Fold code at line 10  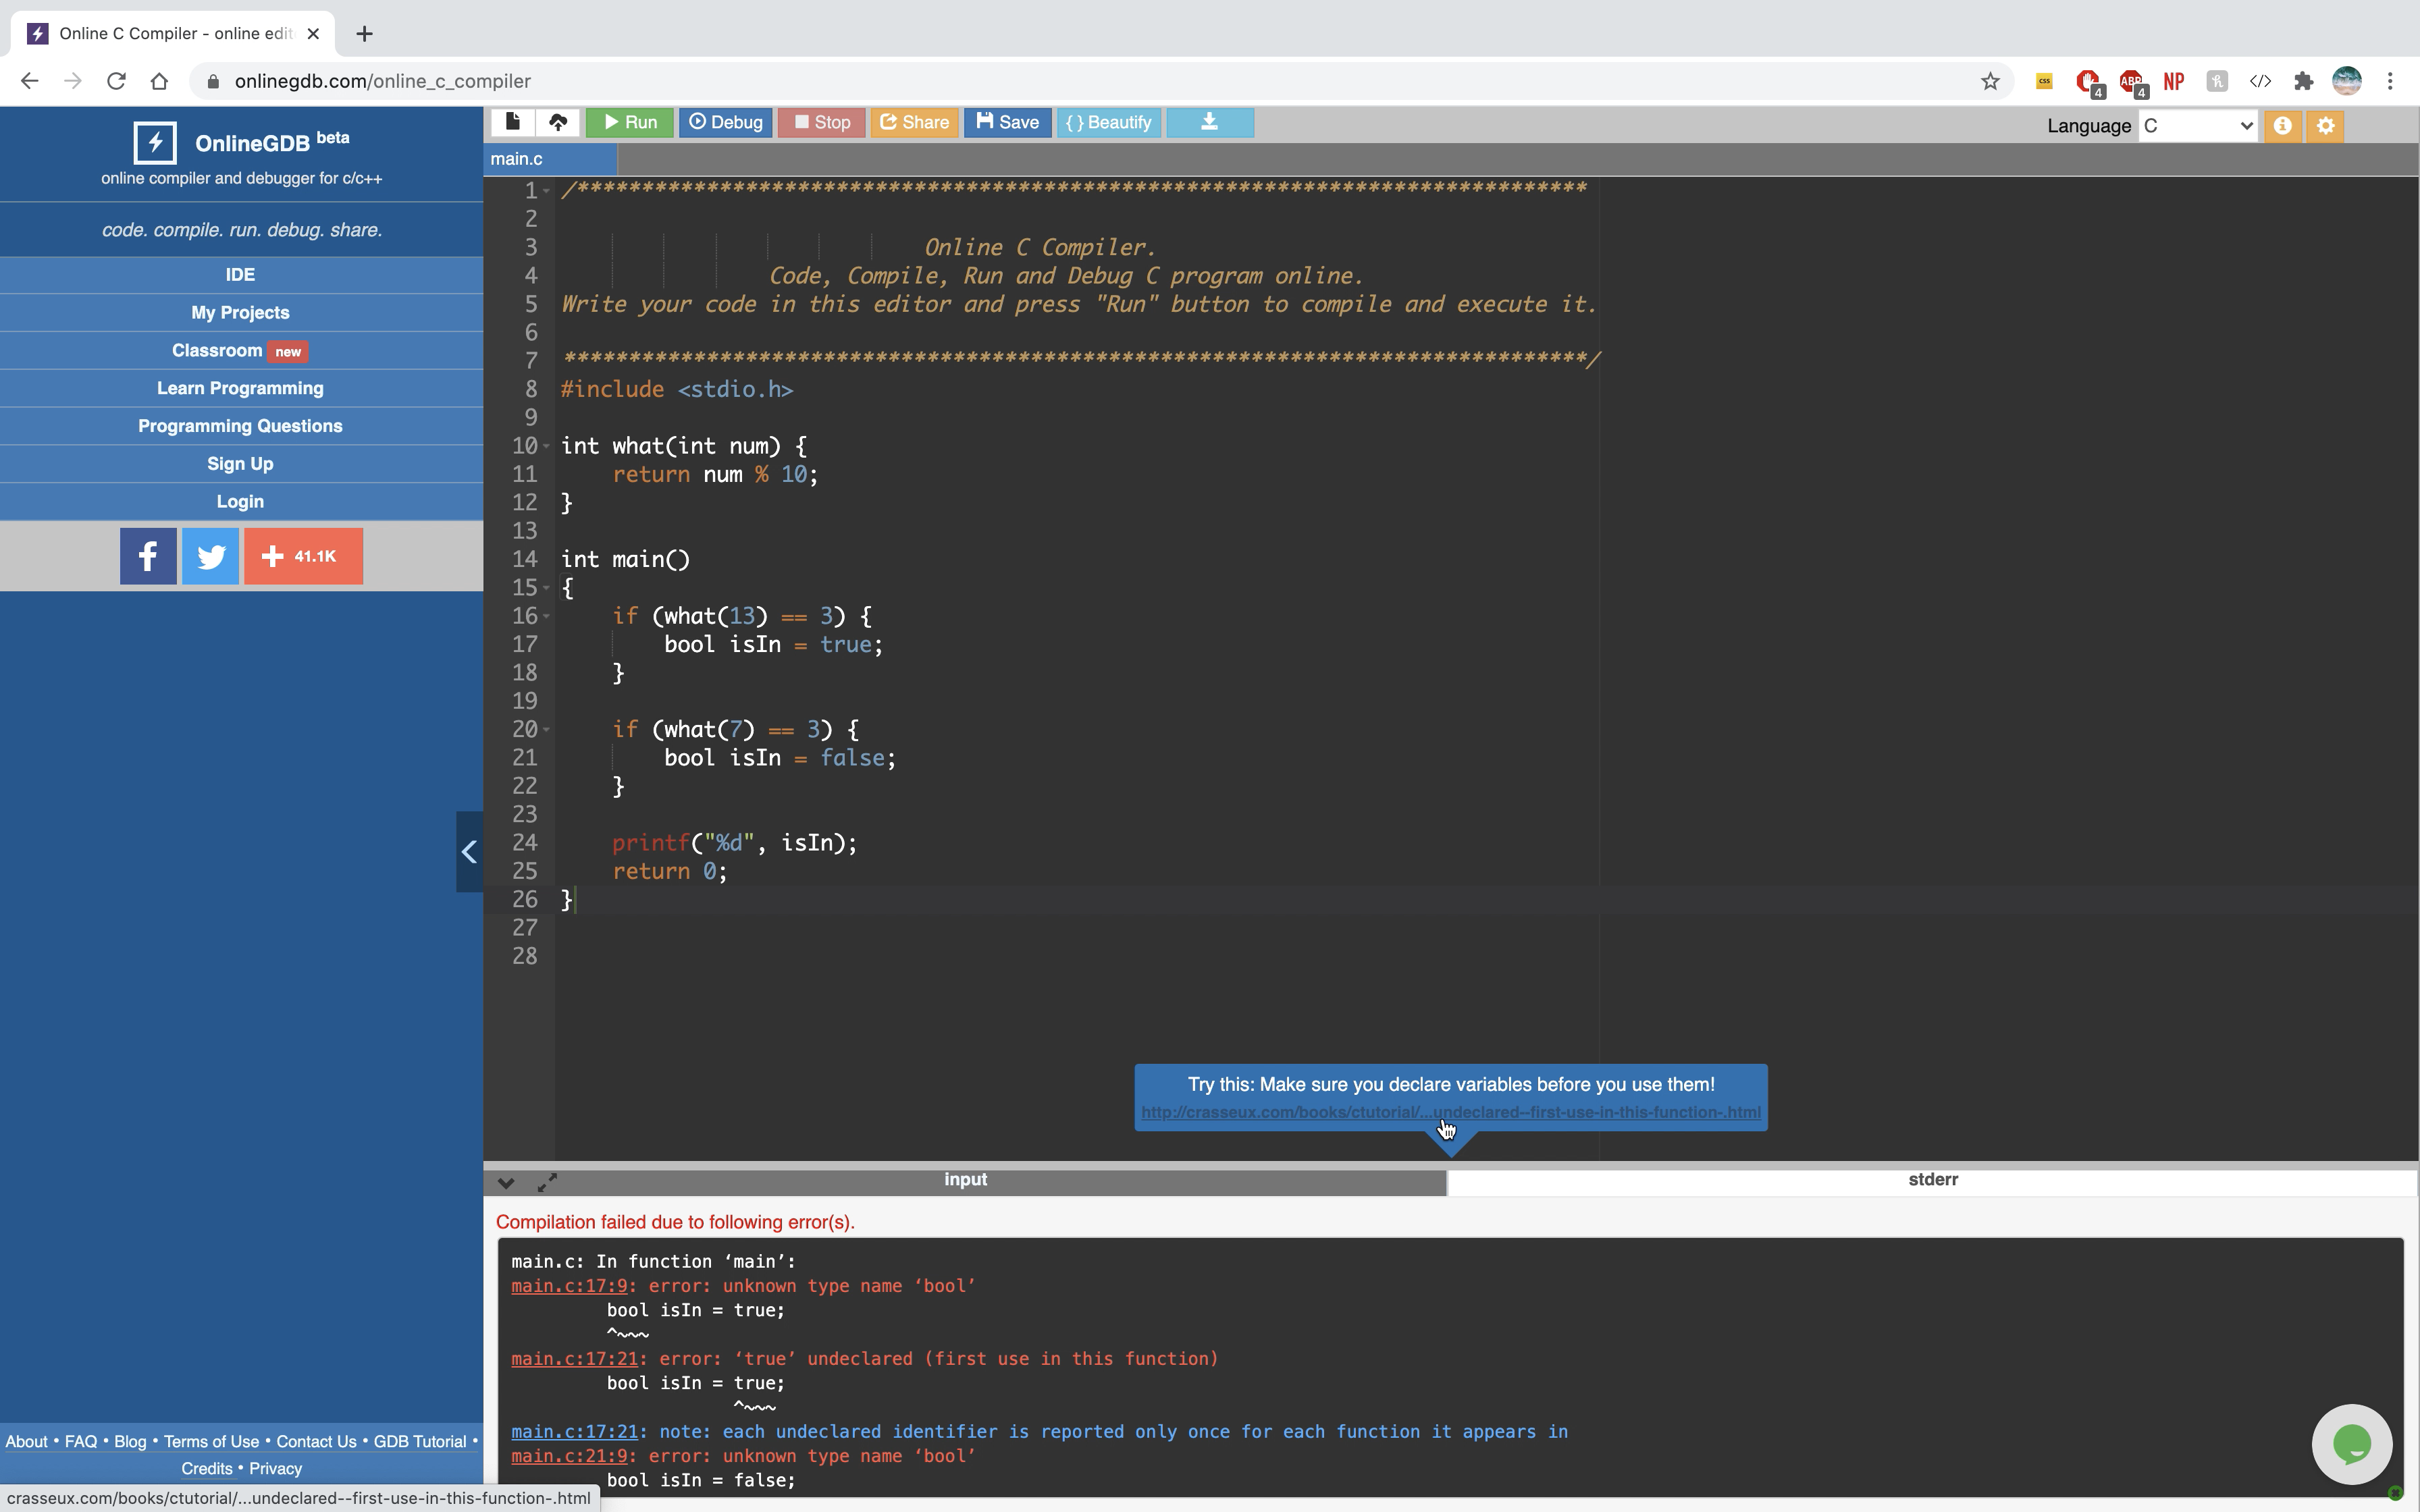(547, 447)
